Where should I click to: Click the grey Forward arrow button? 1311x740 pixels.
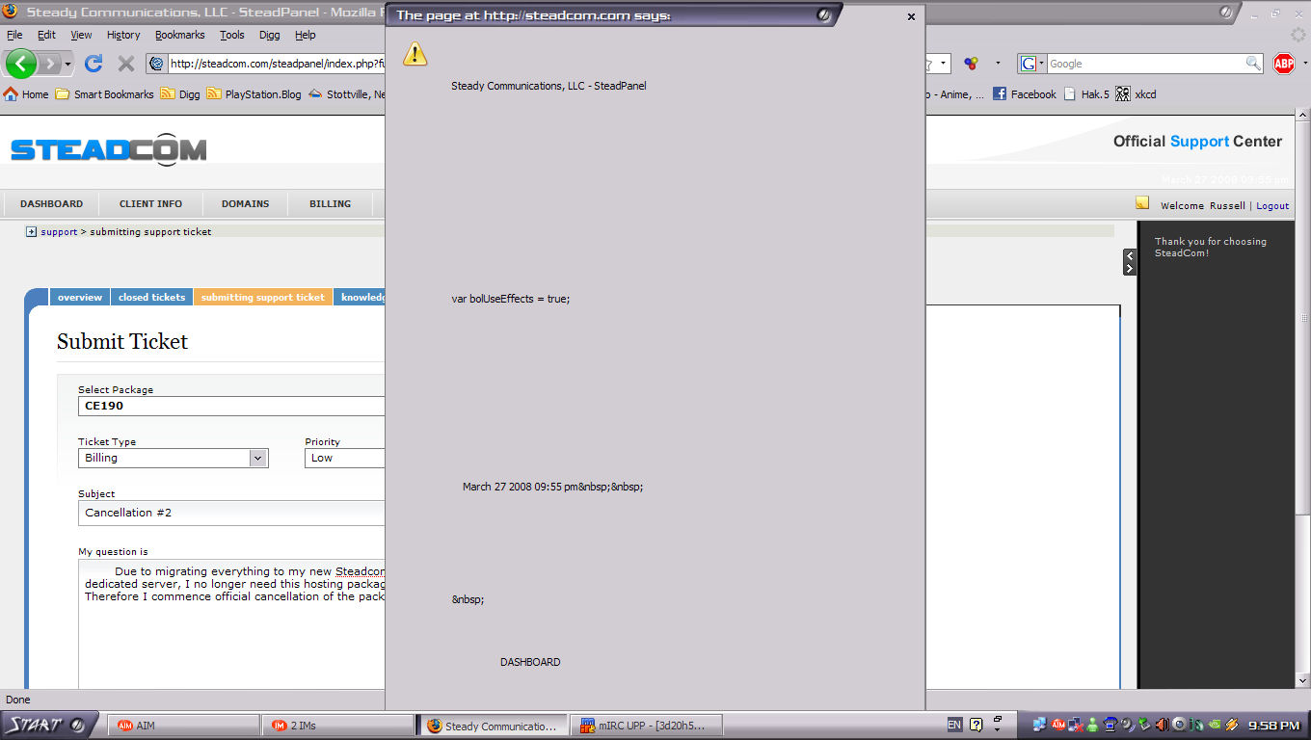(49, 64)
